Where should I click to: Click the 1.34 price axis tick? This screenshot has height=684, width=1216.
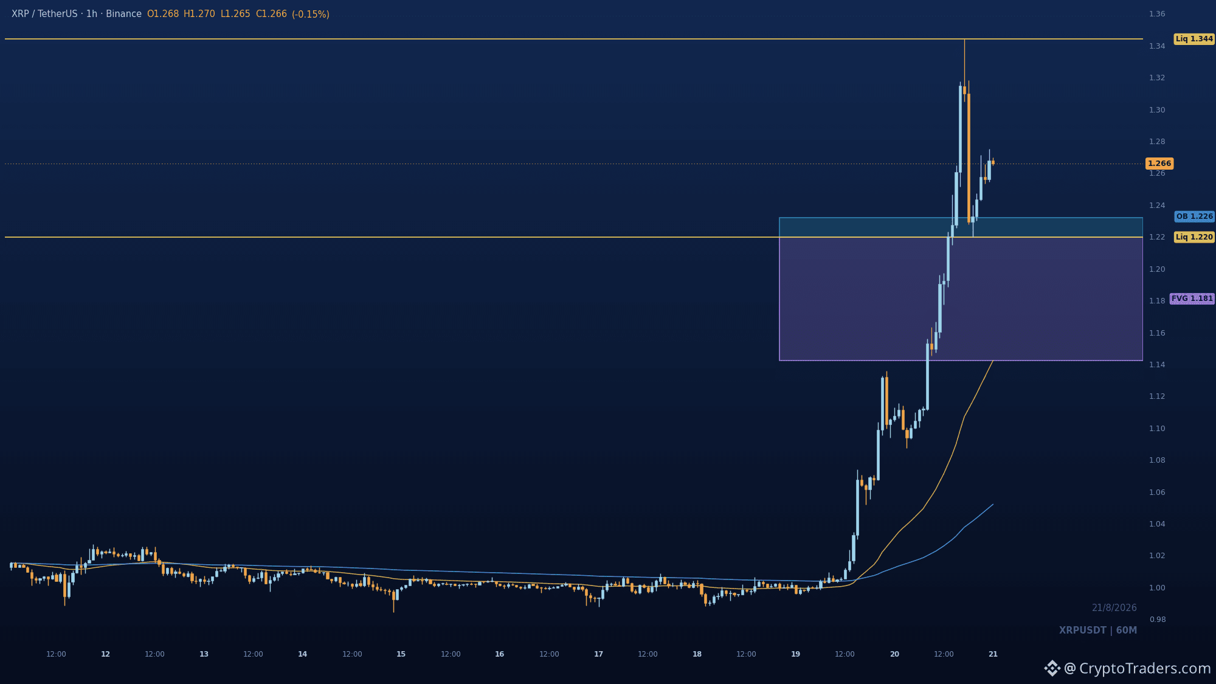pyautogui.click(x=1157, y=46)
